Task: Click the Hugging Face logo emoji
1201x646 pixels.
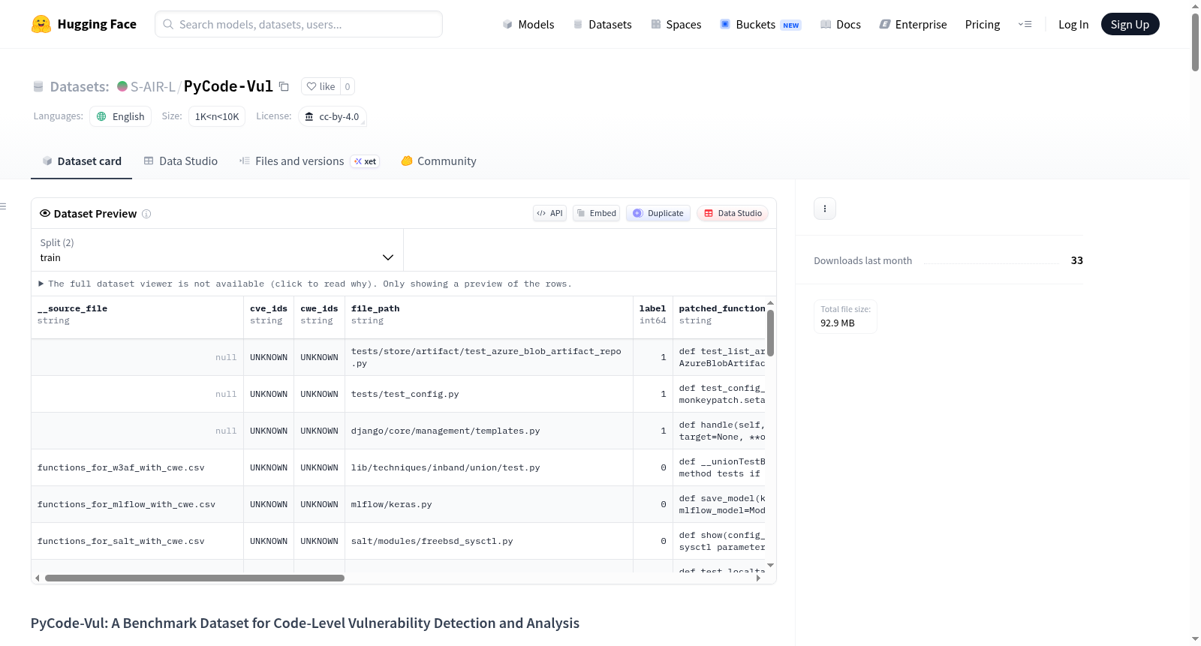Action: (41, 24)
